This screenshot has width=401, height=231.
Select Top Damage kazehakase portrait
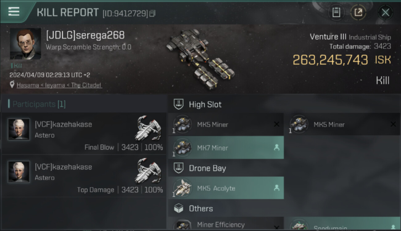pos(19,172)
